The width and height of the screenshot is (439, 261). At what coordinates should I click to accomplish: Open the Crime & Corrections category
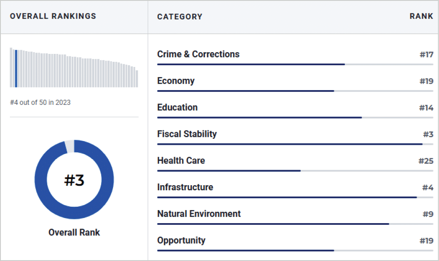click(198, 54)
